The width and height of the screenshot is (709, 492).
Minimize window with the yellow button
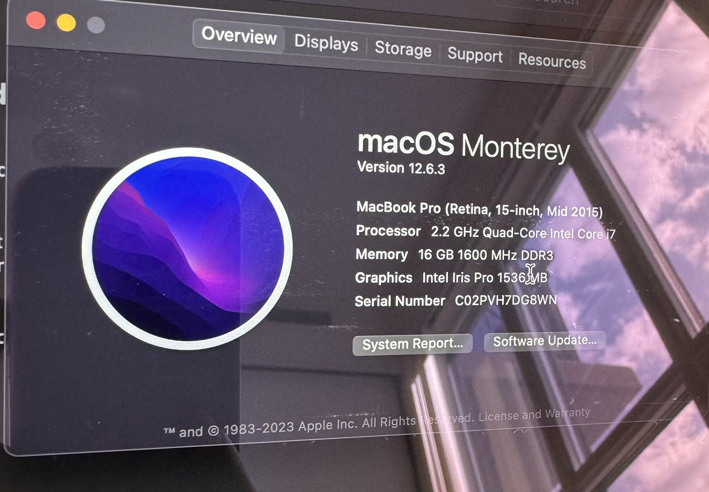click(66, 23)
